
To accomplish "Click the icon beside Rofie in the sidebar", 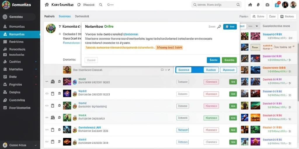I will point(5,77).
